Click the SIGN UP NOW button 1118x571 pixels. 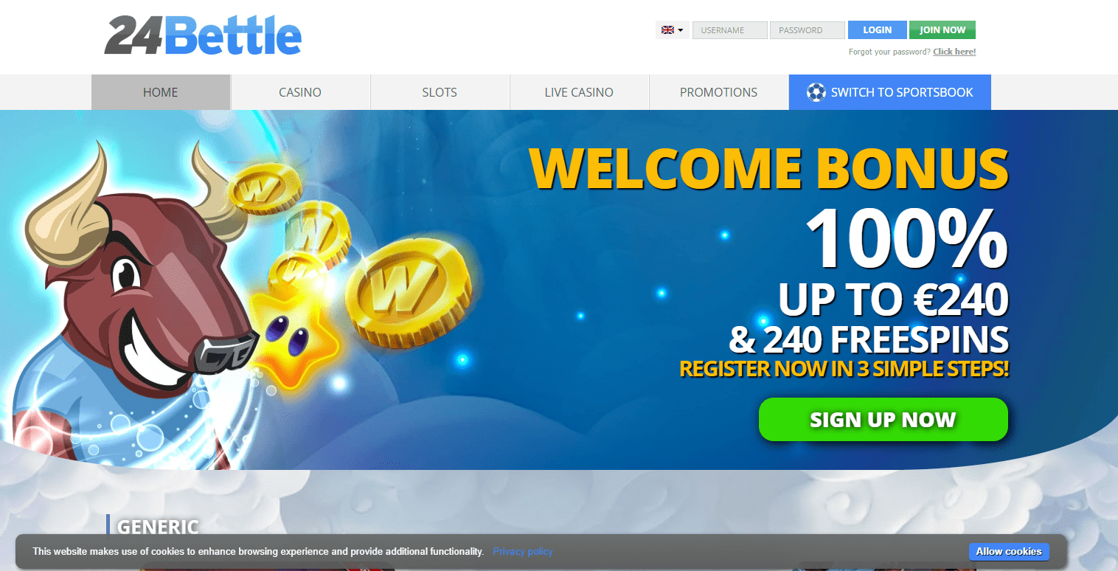coord(883,420)
